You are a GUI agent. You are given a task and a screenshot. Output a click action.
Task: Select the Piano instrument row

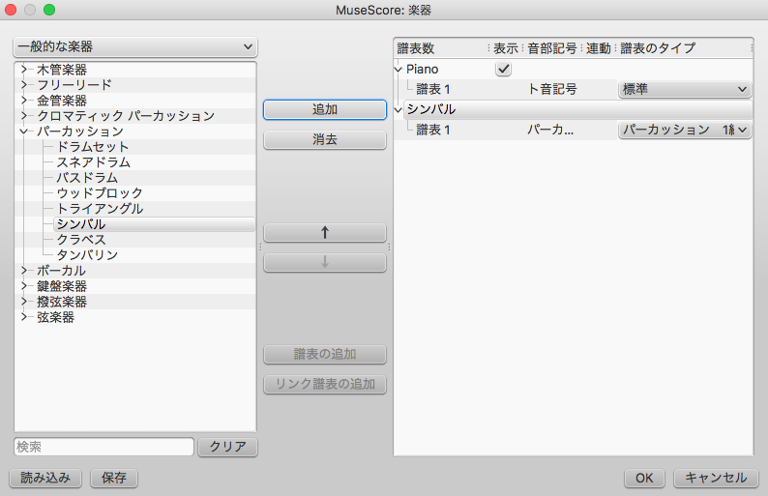tap(422, 70)
